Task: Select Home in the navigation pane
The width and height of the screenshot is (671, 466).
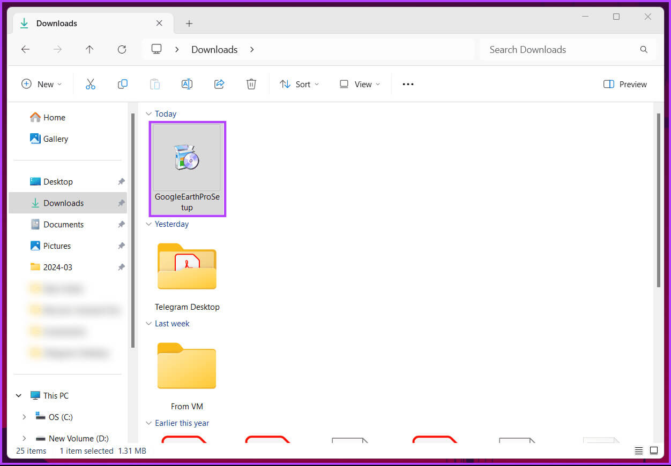Action: (x=47, y=117)
